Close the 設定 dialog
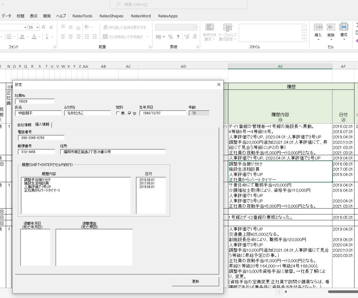Screen dimensions: 358x298 coord(219,84)
